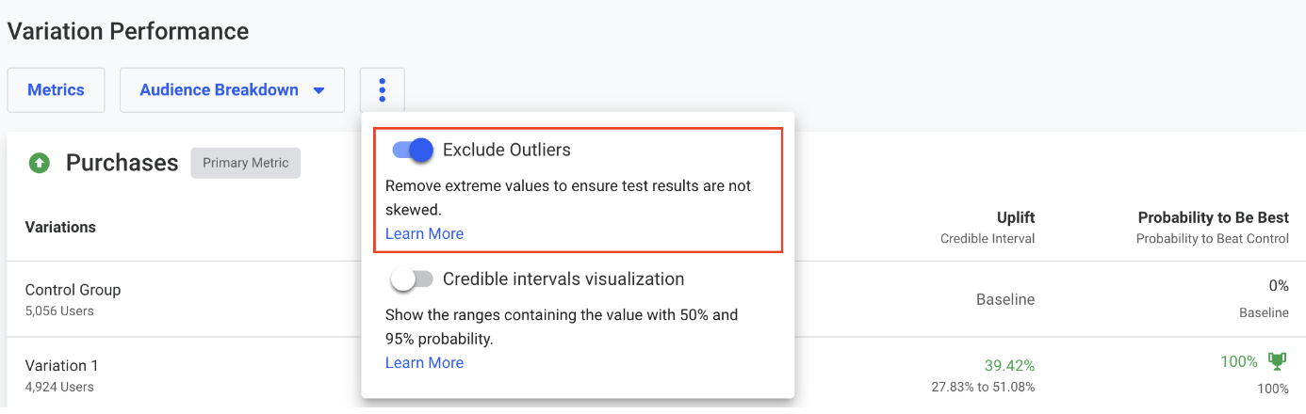Select the Variation 1 row

[x=656, y=374]
